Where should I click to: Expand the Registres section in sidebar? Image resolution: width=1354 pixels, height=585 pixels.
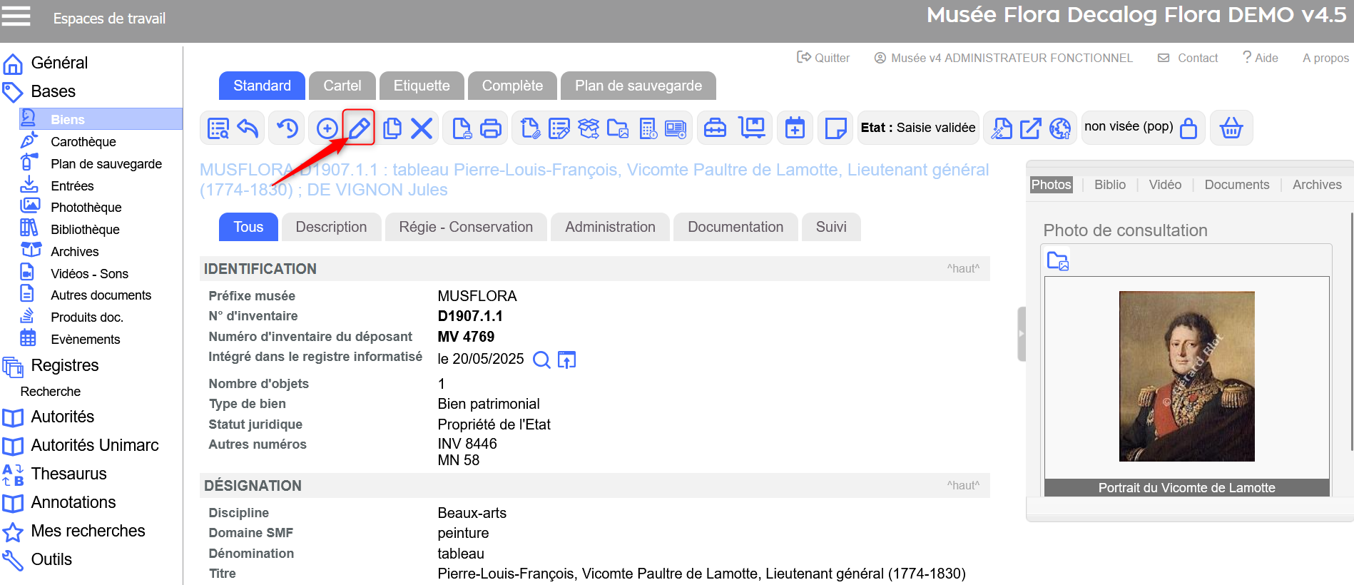(64, 365)
